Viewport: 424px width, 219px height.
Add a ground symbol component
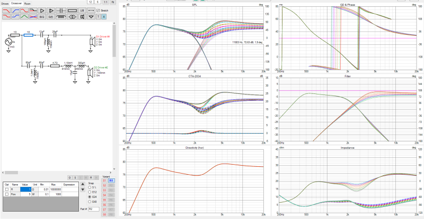pos(91,17)
